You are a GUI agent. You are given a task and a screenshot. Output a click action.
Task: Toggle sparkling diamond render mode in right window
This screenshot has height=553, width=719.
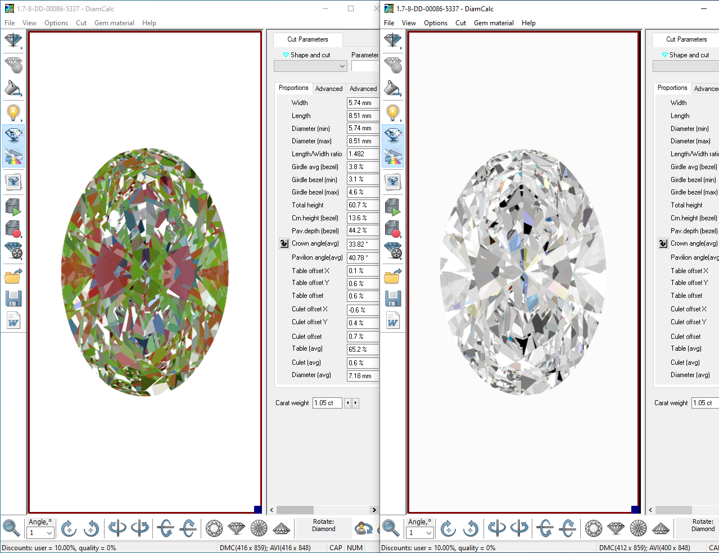coord(392,135)
